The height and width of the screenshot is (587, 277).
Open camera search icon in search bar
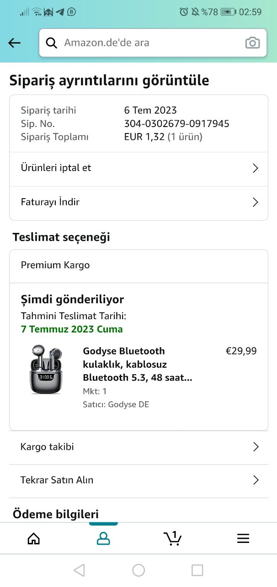coord(252,43)
